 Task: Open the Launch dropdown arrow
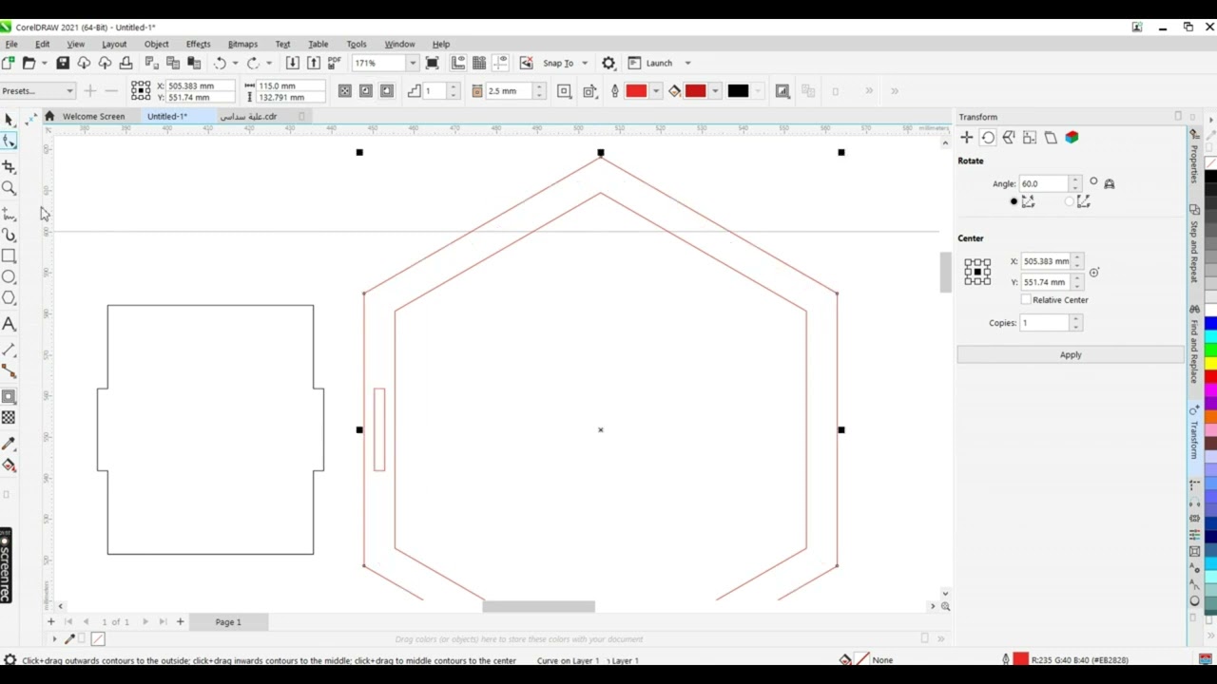(687, 63)
